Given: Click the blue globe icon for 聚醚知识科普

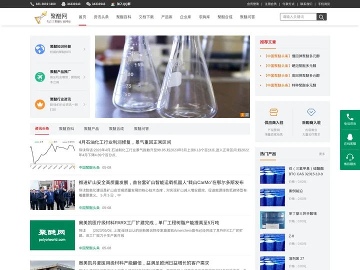Looking at the screenshot, I should (x=40, y=49).
